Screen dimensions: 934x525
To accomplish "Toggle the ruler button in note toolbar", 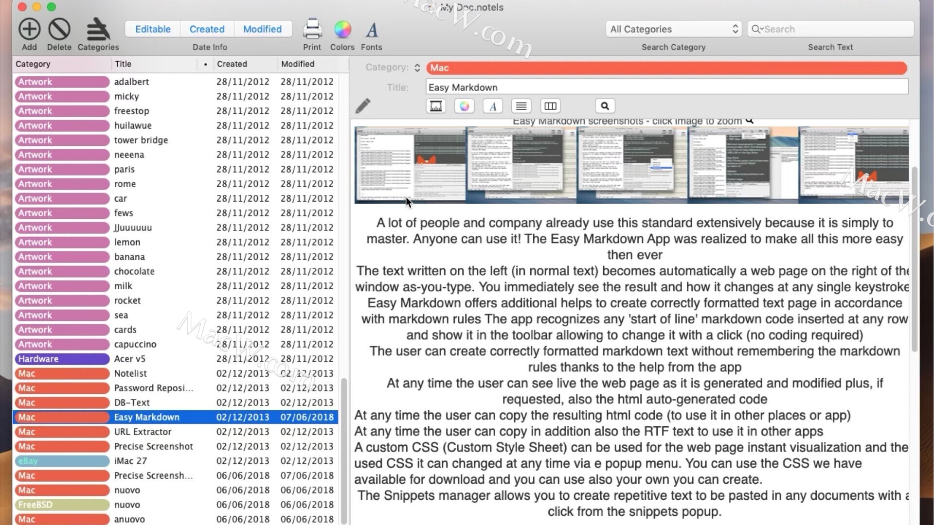I will pos(436,106).
